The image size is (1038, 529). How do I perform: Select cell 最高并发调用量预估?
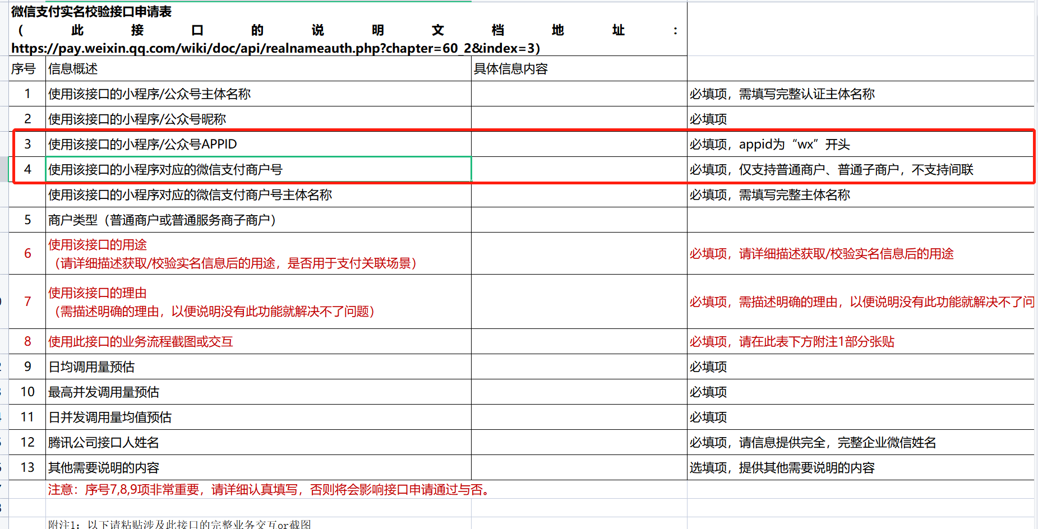pos(258,392)
